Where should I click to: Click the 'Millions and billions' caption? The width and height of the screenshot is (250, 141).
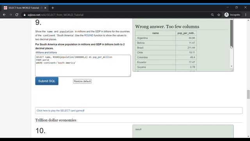pyautogui.click(x=46, y=52)
